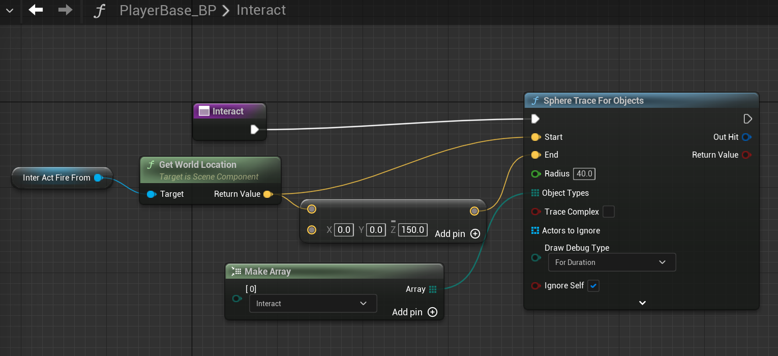Edit the Radius field showing 40.0

(584, 174)
